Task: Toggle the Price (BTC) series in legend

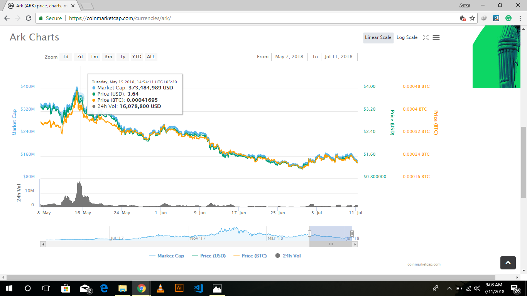Action: click(250, 256)
